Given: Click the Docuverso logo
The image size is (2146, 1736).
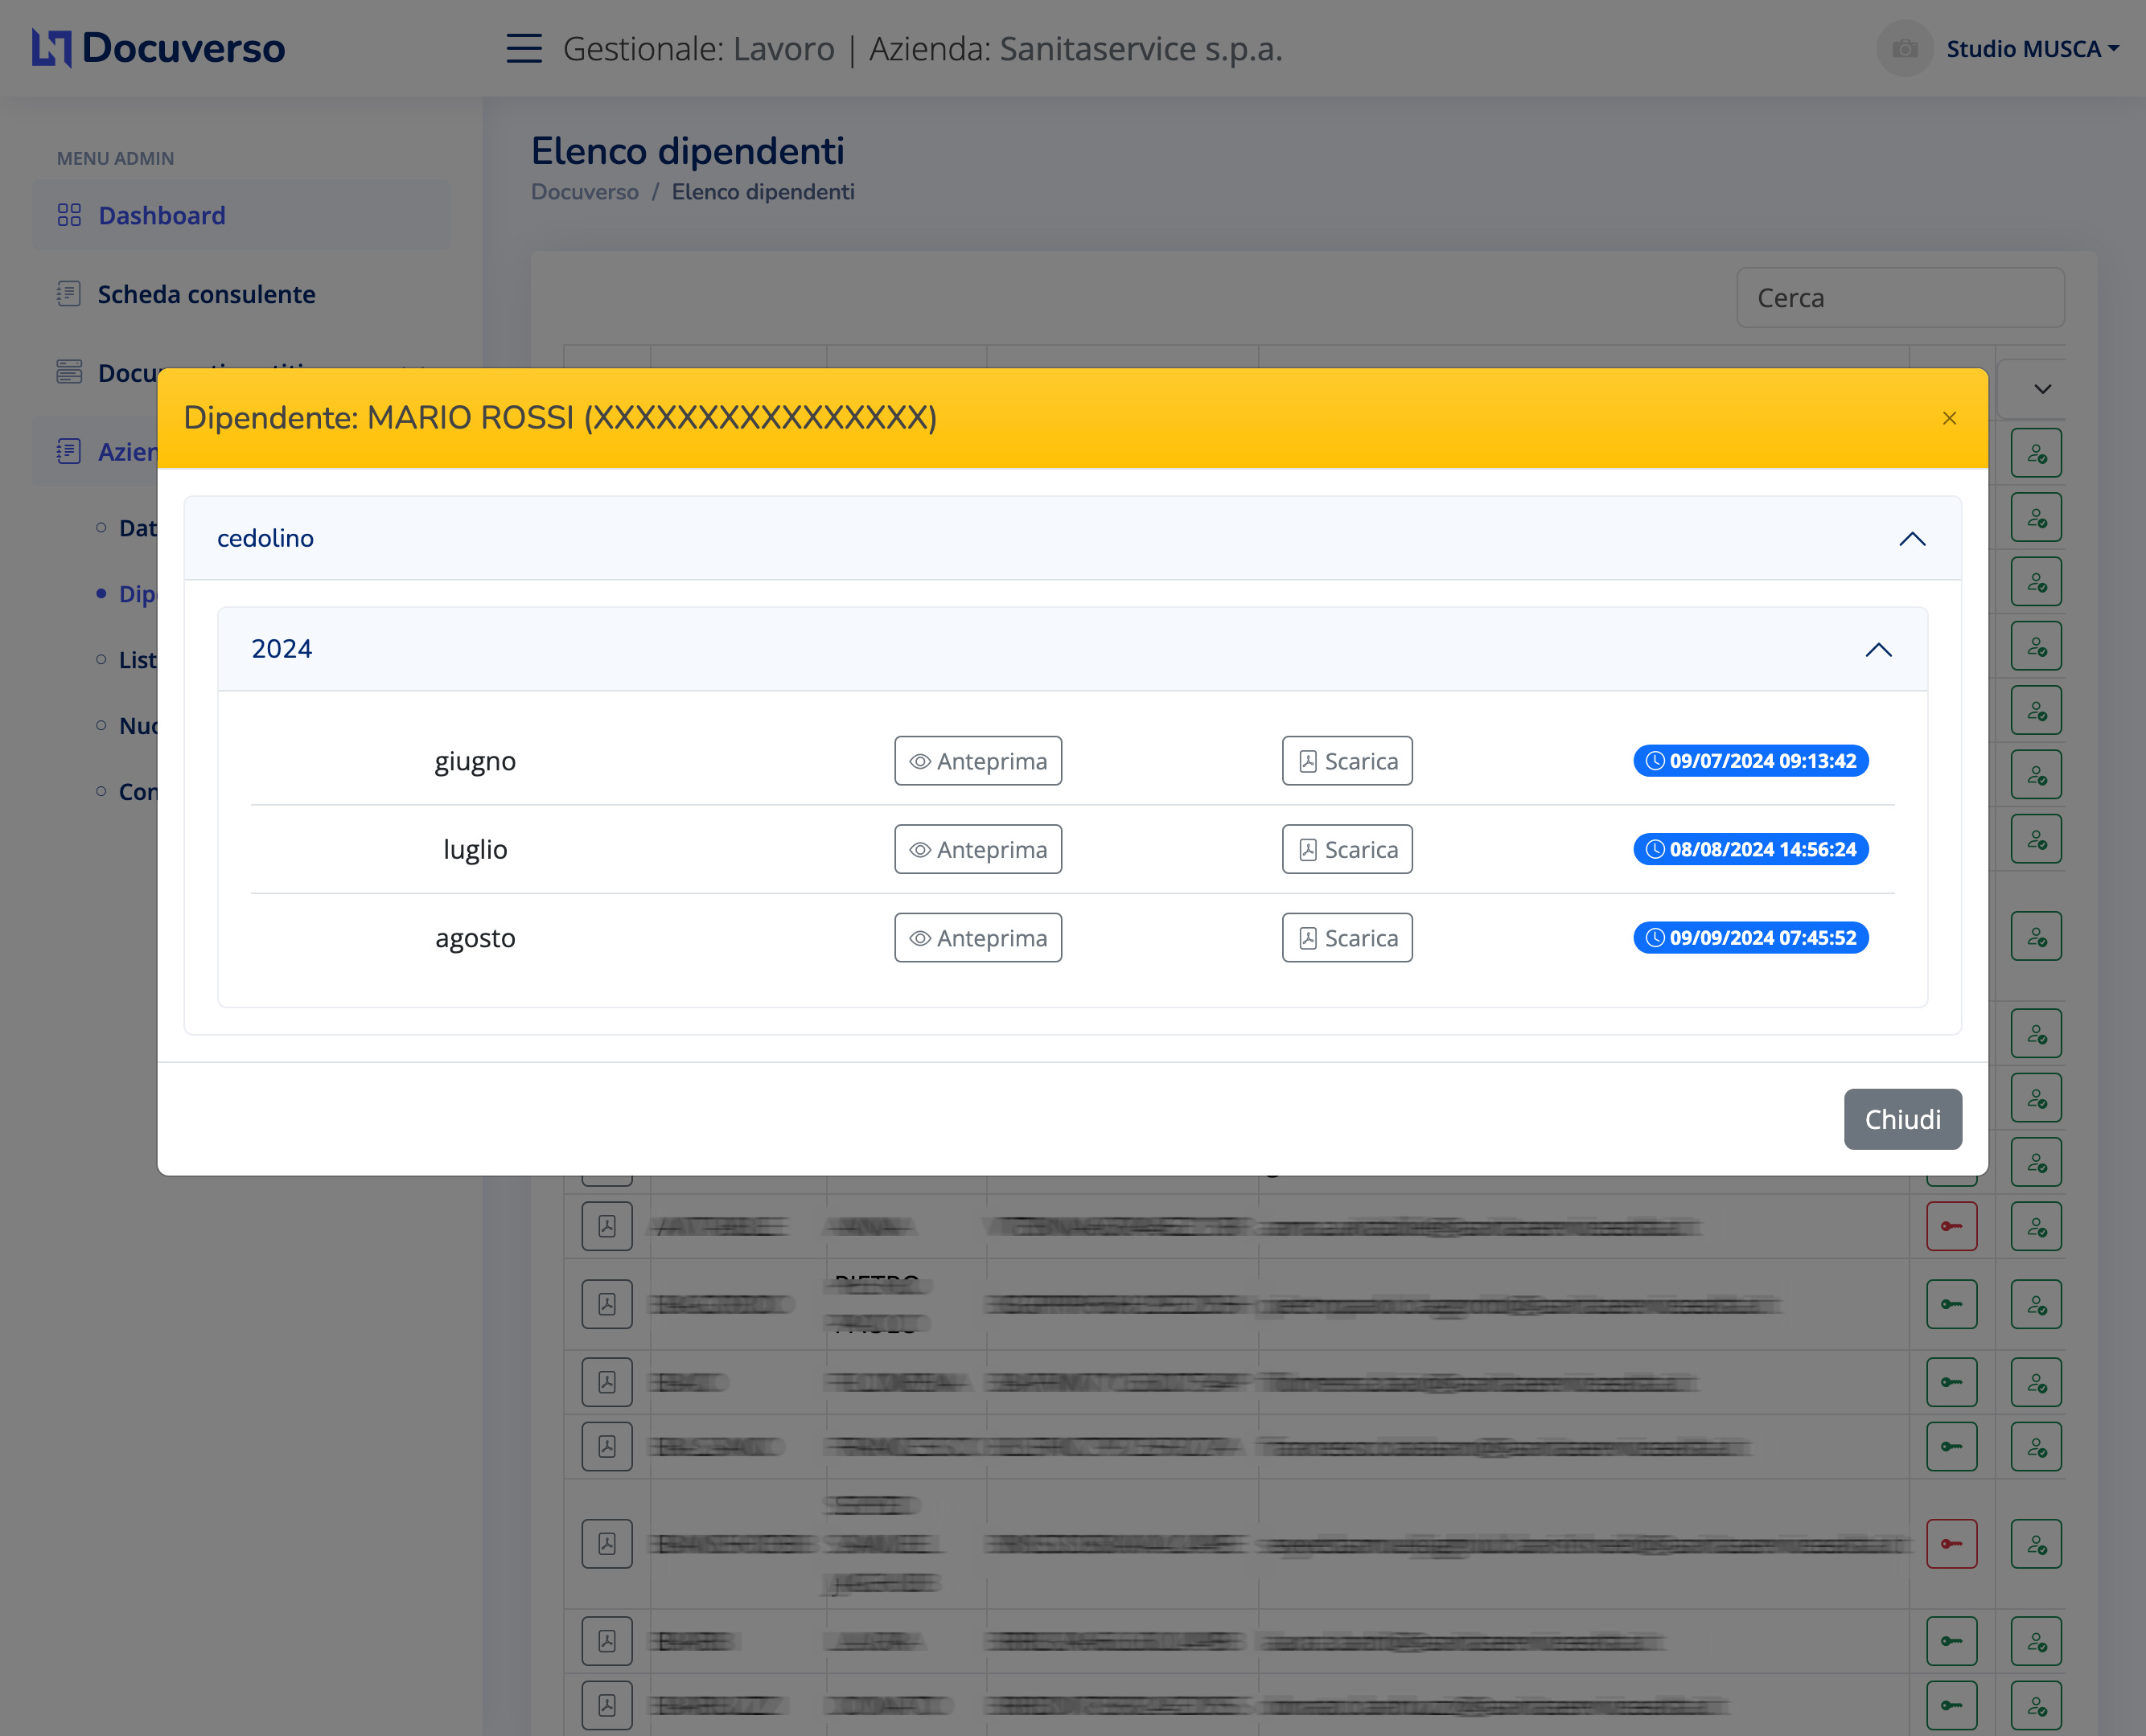Looking at the screenshot, I should coord(158,48).
